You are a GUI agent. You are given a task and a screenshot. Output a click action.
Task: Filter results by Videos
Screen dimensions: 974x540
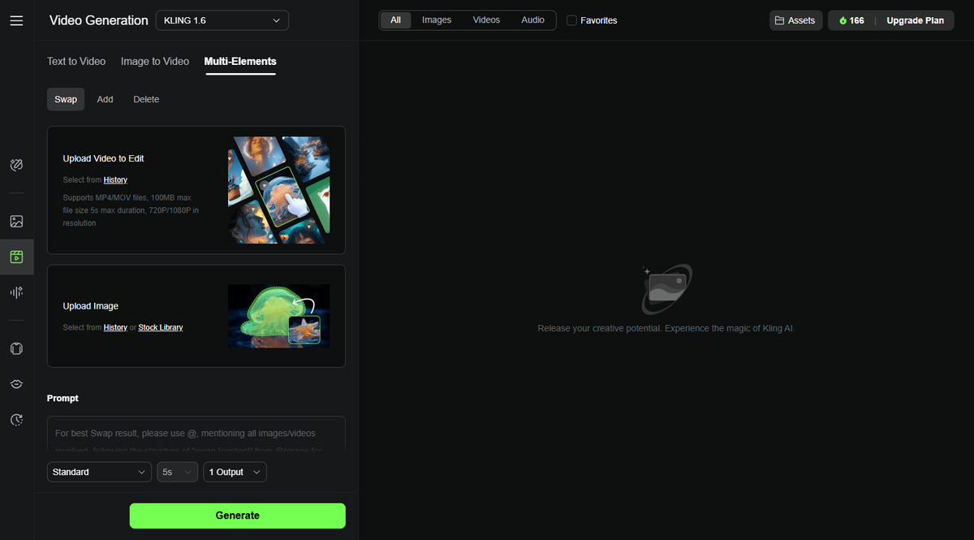[x=486, y=20]
